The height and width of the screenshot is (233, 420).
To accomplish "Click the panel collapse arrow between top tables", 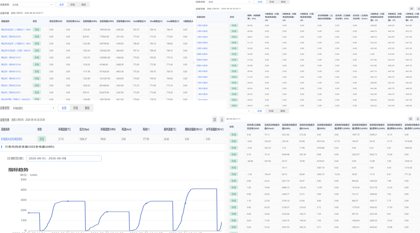I will (x=194, y=63).
